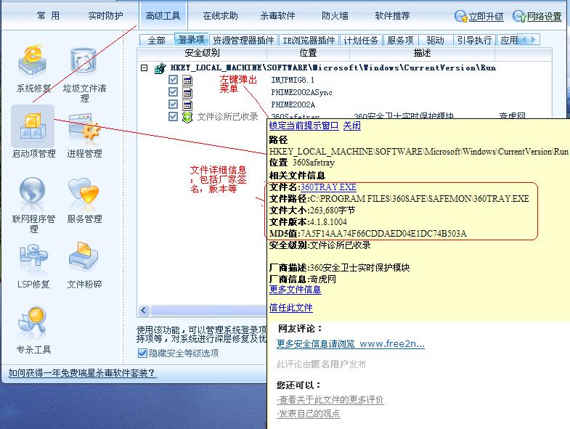Select the 全部 sub-tab
The width and height of the screenshot is (570, 429).
click(156, 40)
